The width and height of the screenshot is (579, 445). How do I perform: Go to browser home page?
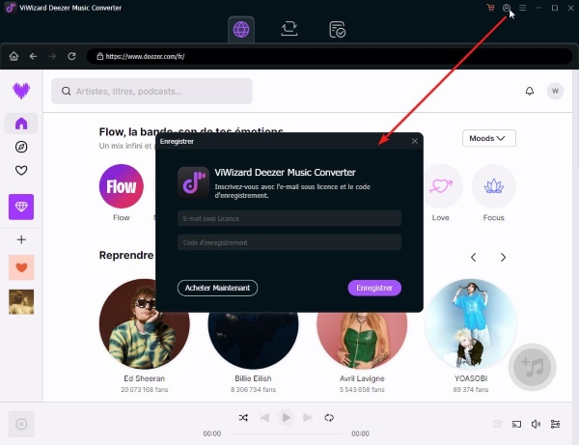tap(14, 56)
